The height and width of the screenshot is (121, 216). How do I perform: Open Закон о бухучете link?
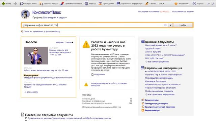[153, 52]
